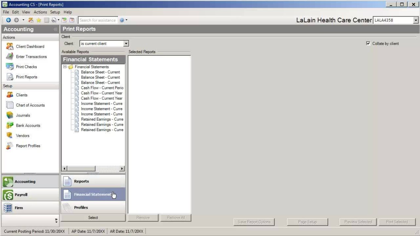Click the yellow star favorites icon
420x236 pixels.
39,20
